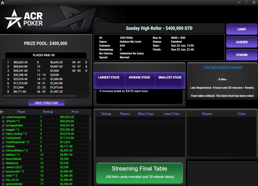Toggle favorite star for Katie Lindsay * 3
Screen dimensions: 258x186
click(x=3, y=134)
